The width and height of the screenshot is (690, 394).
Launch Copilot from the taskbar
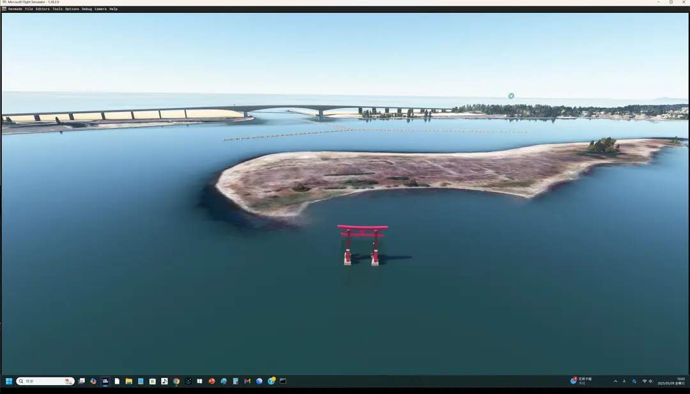point(93,381)
